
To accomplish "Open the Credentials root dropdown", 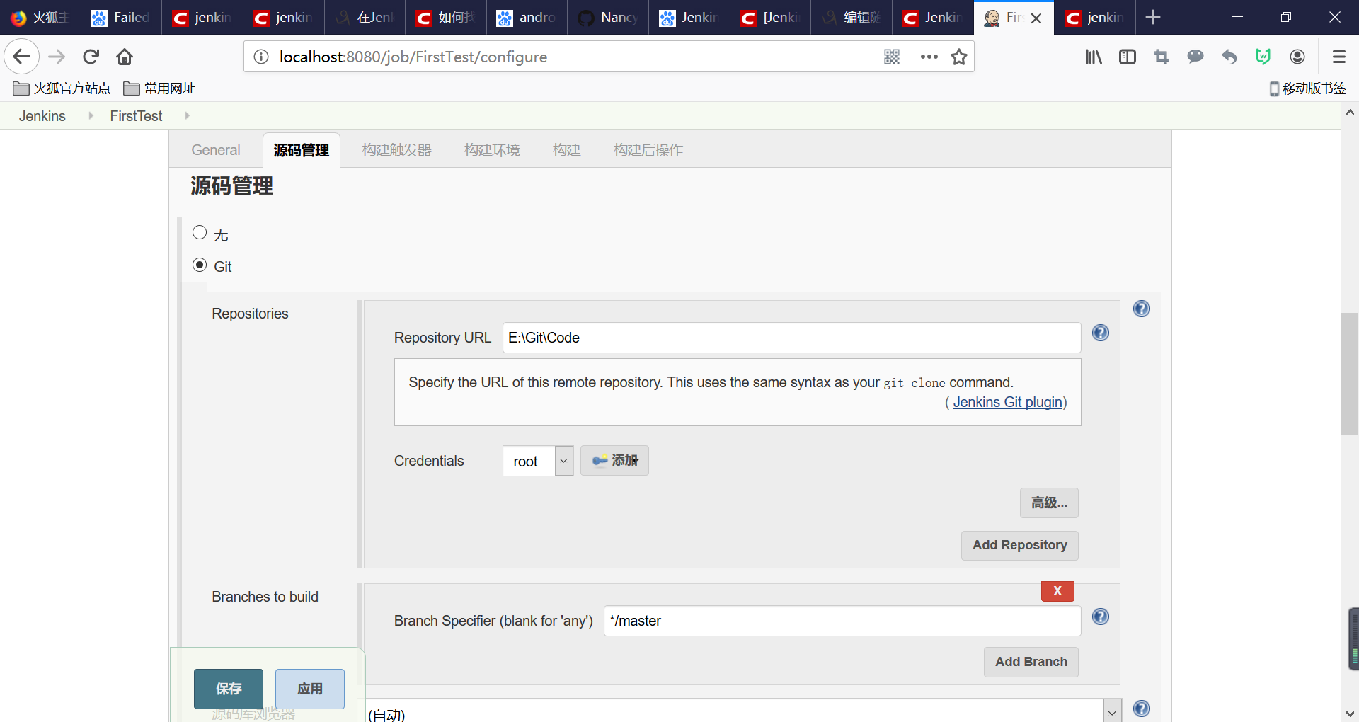I will (x=538, y=461).
